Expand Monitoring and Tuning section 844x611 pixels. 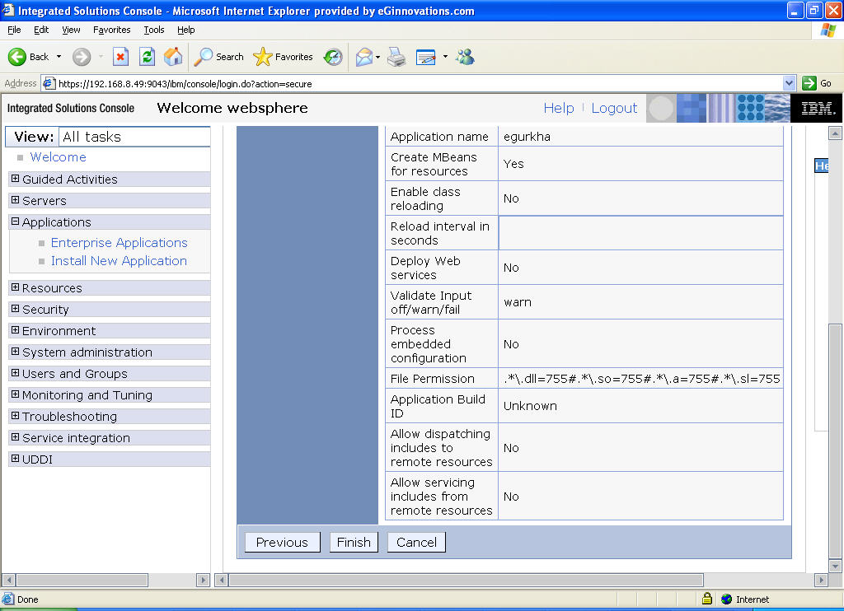15,394
